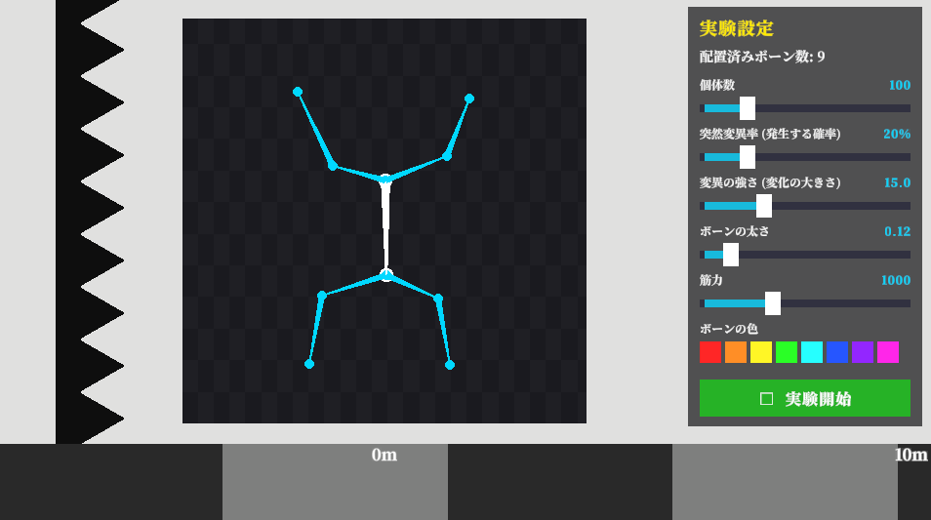Screen dimensions: 931x520
Task: Select the purple bone color swatch
Action: pos(863,352)
